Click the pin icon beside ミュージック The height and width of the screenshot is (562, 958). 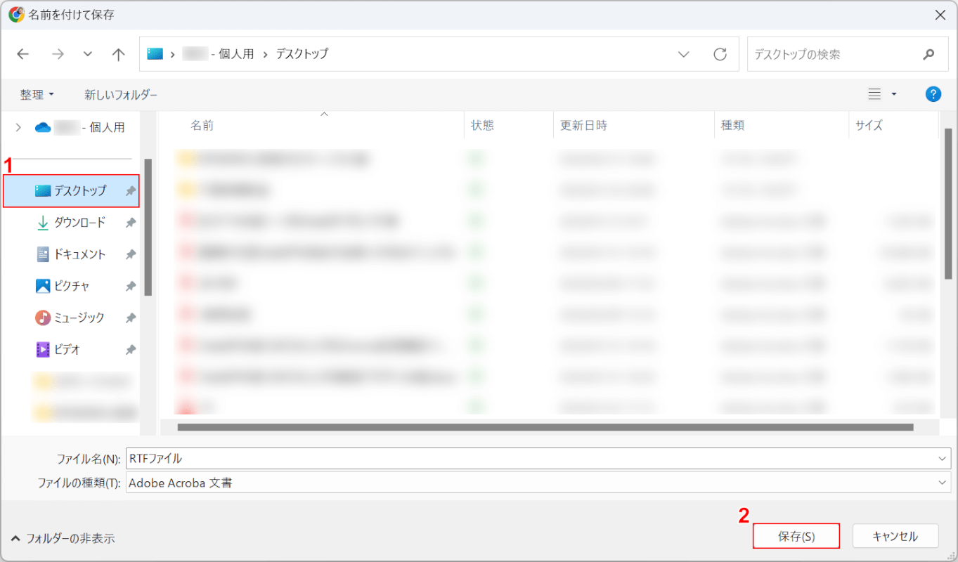pyautogui.click(x=130, y=318)
